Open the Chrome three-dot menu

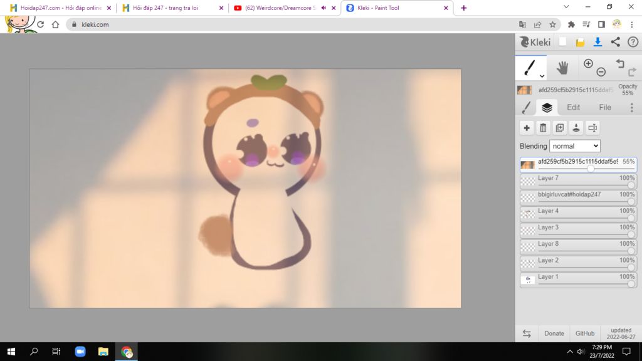click(632, 24)
